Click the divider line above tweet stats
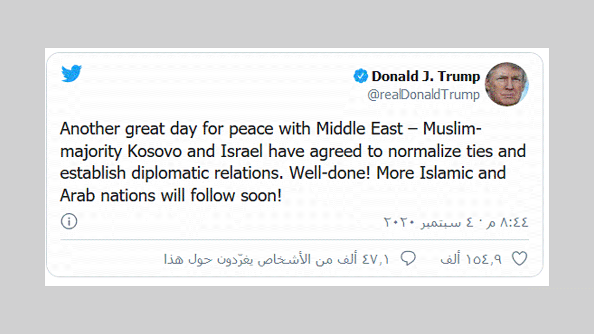 pos(294,240)
